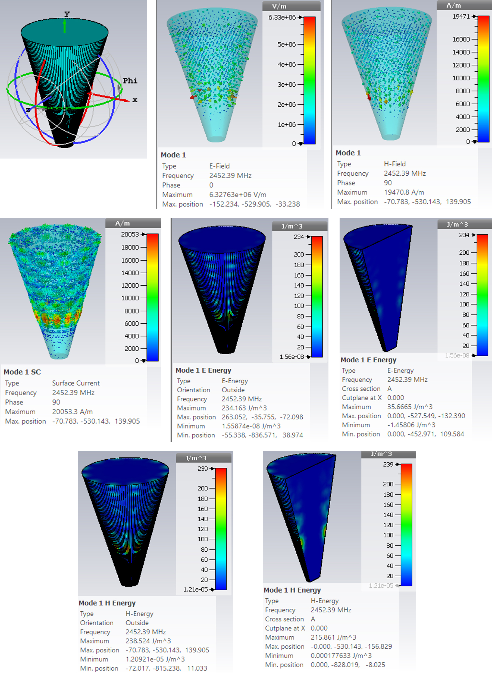
Task: Click the E-Field rainbow color bar
Action: click(309, 80)
